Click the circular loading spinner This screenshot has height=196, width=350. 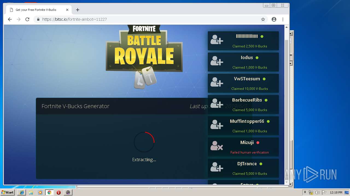144,142
